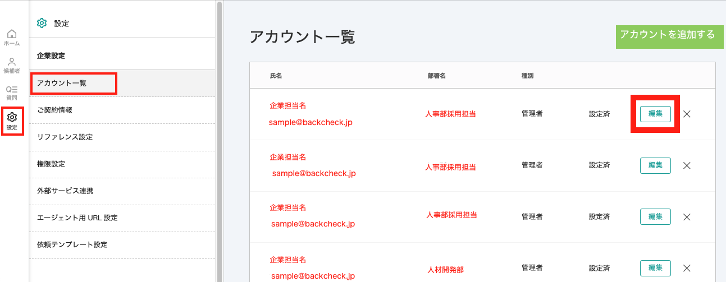Click the 人材開発部 department text
Viewport: 726px width, 282px height.
(x=446, y=270)
